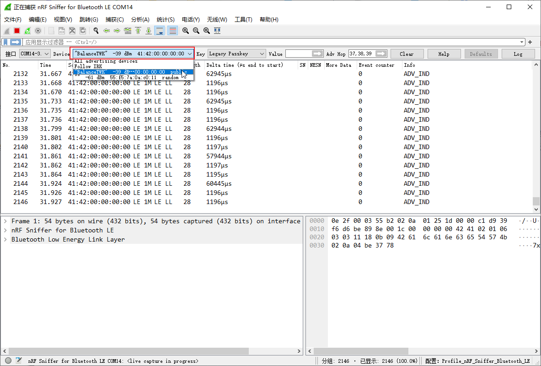541x366 pixels.
Task: Toggle auto-scroll during live capture
Action: 159,30
